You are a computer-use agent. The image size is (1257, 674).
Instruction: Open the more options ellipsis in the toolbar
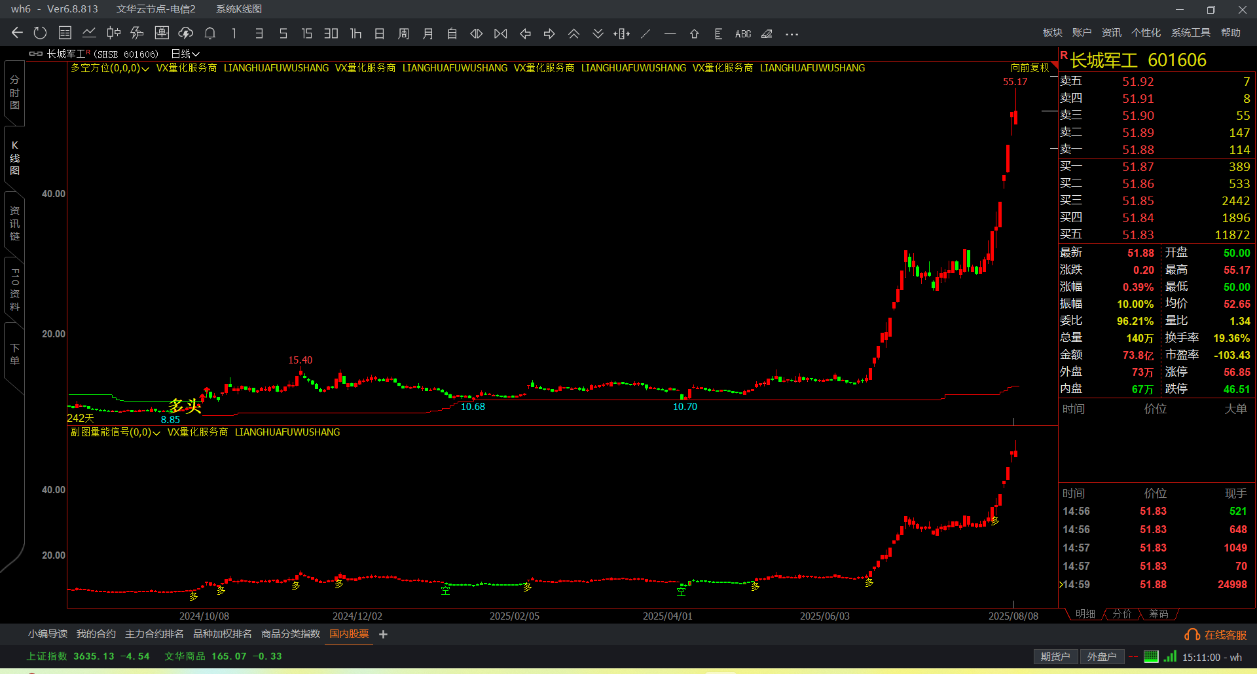792,34
